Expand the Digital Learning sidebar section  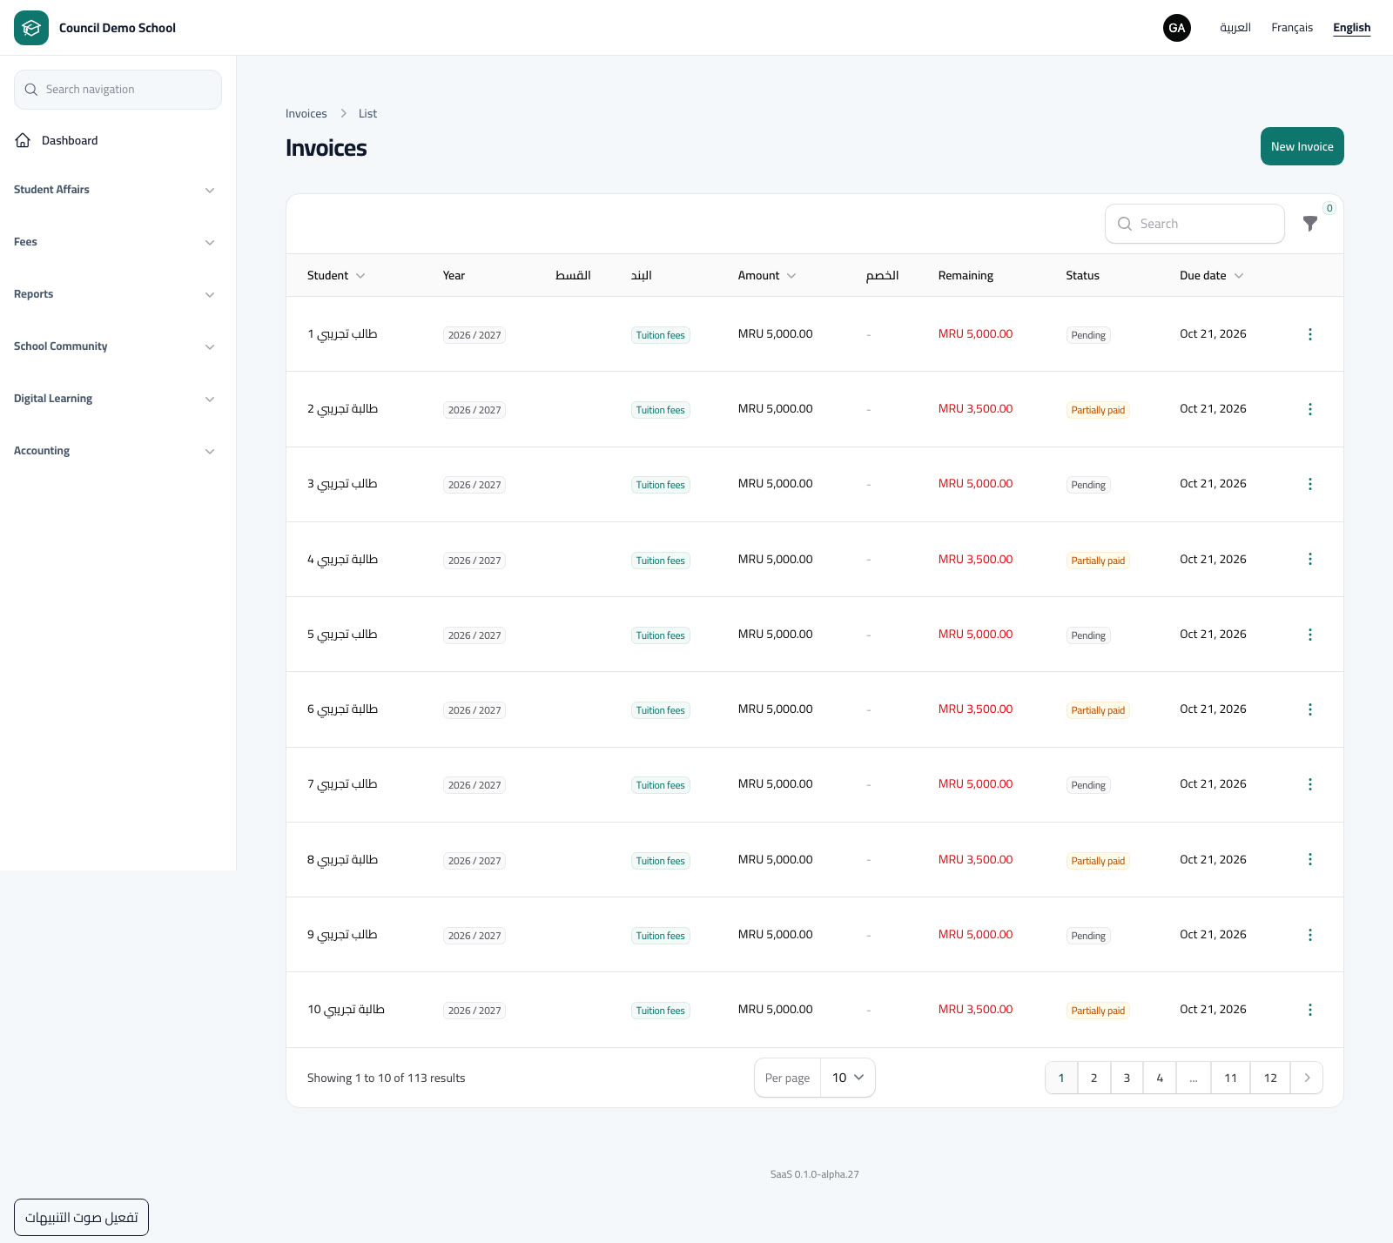114,399
